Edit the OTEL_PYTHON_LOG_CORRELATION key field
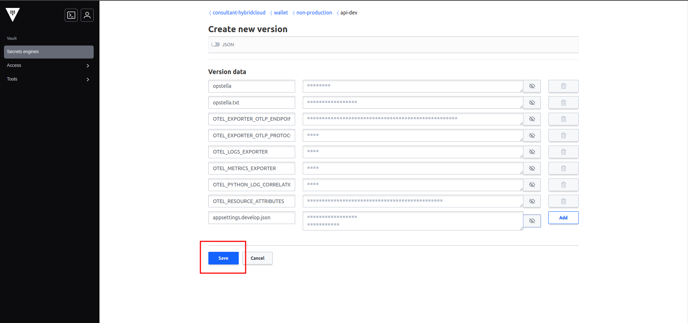This screenshot has width=688, height=323. point(251,185)
